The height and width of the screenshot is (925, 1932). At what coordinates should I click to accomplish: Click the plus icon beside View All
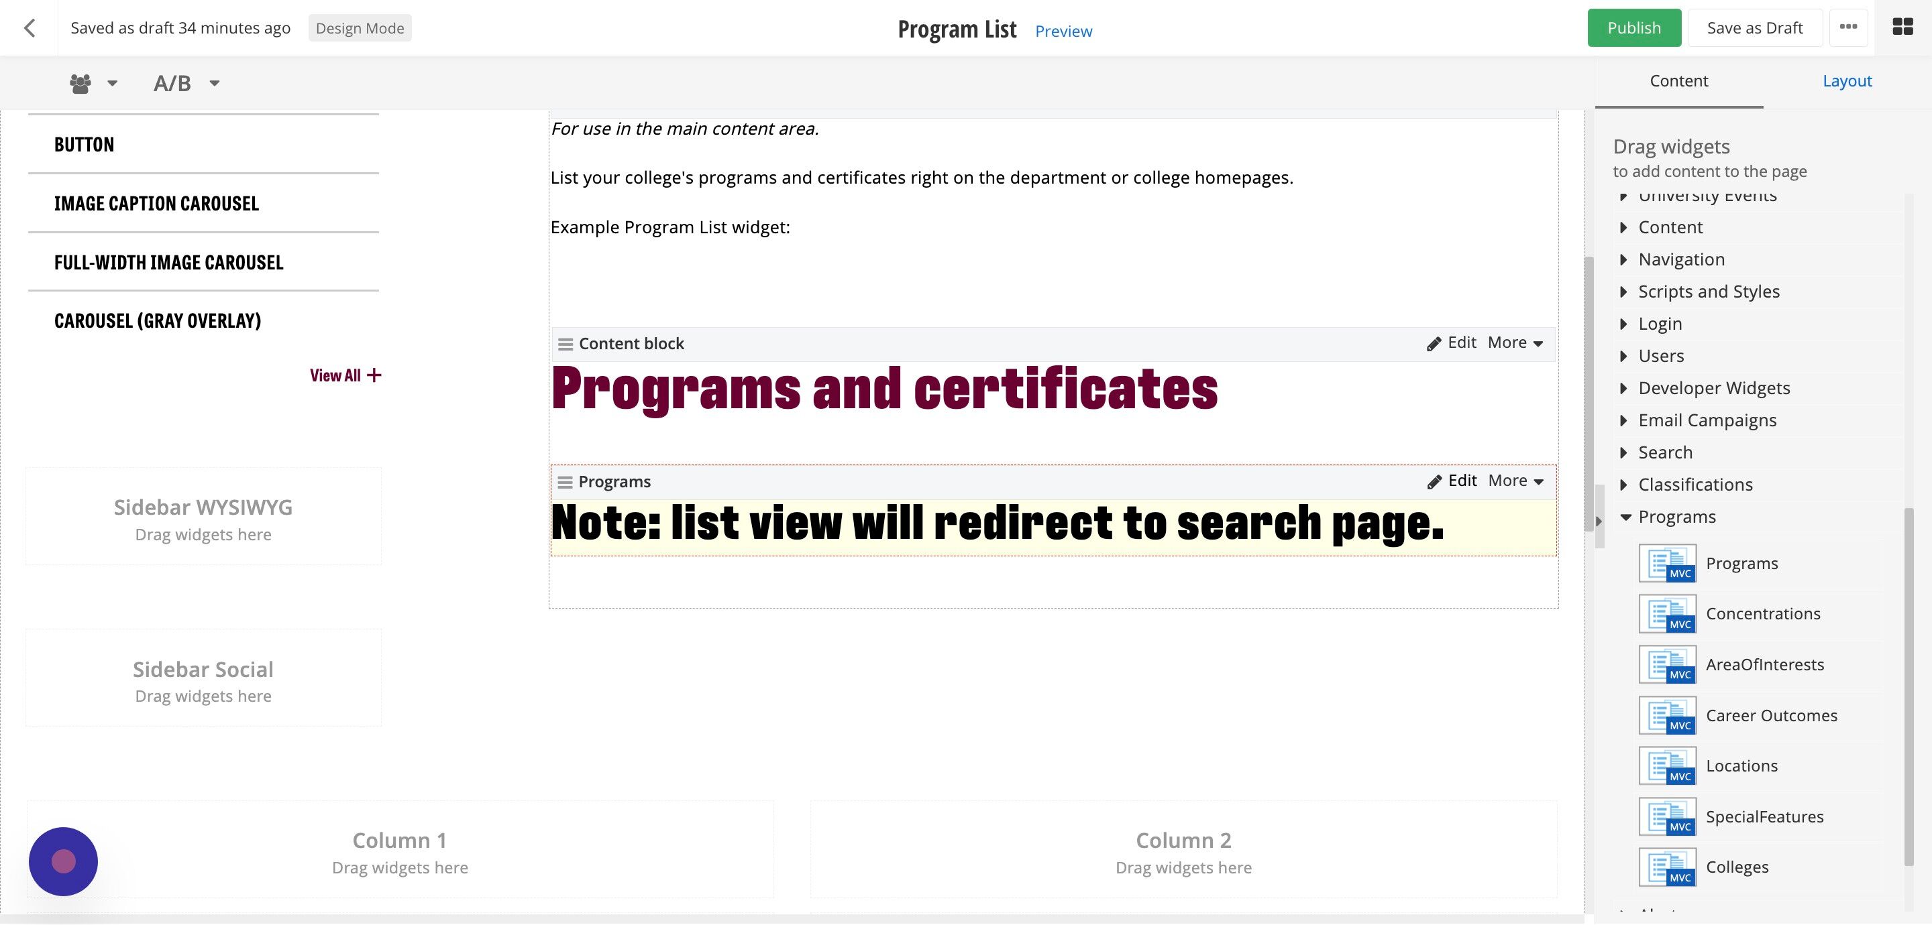click(374, 375)
